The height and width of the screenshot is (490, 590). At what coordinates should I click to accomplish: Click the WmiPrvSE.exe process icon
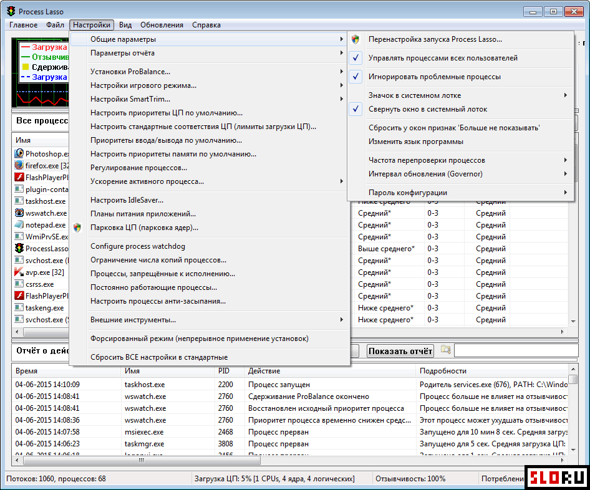tap(19, 236)
